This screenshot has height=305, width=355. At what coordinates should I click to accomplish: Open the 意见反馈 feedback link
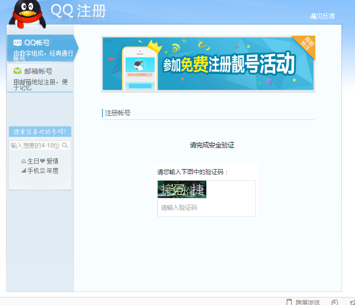[322, 16]
